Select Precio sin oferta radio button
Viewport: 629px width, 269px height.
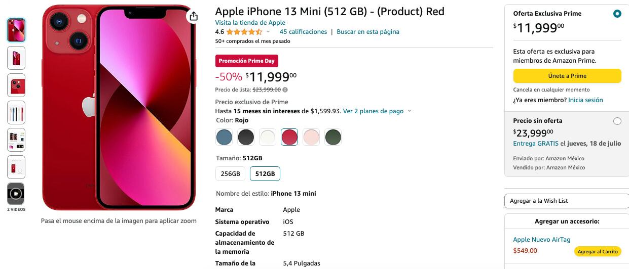617,121
